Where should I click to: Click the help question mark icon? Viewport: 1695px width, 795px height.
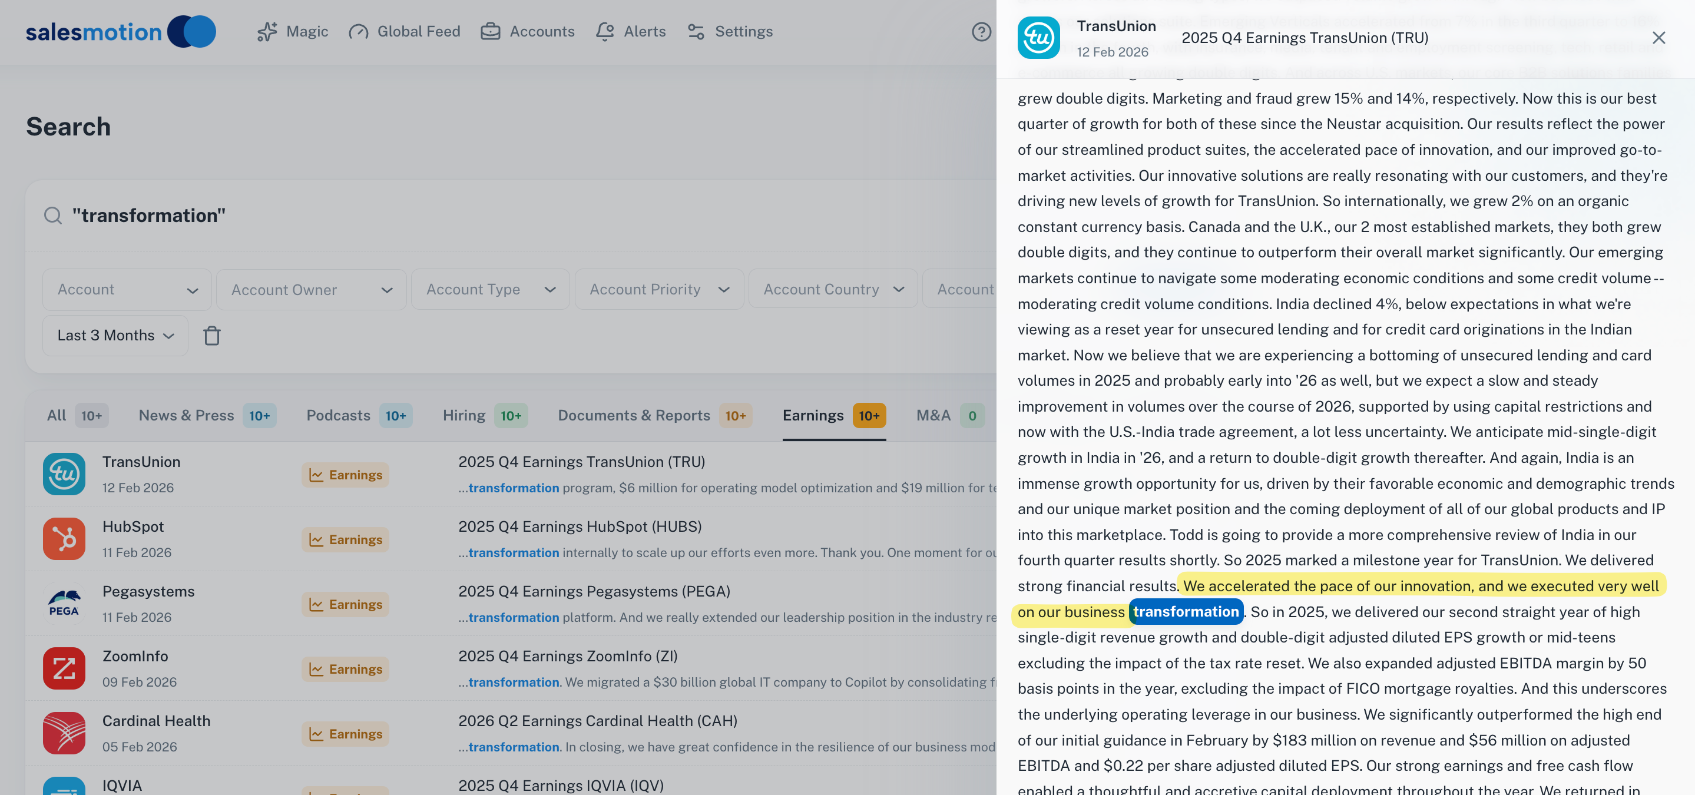click(981, 32)
